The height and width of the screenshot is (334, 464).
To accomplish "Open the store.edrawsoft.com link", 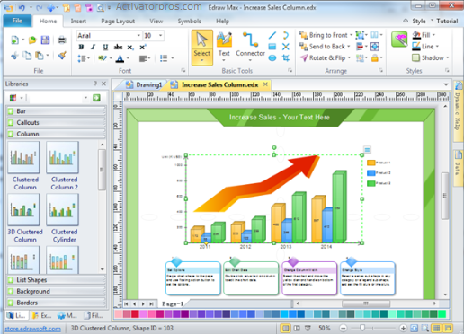I will point(33,329).
